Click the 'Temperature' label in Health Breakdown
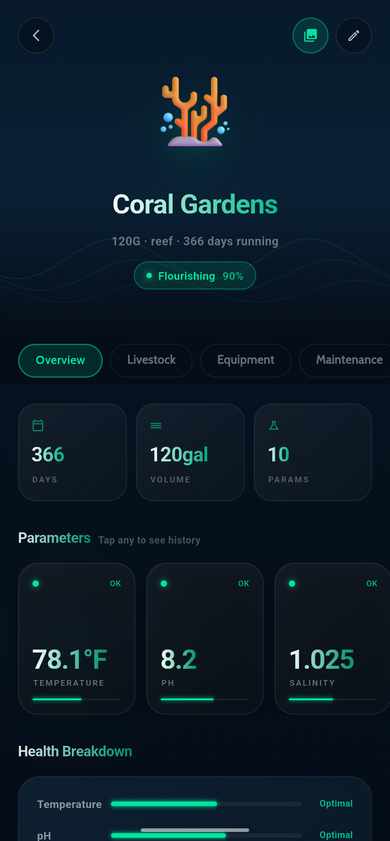The height and width of the screenshot is (841, 390). [x=69, y=804]
